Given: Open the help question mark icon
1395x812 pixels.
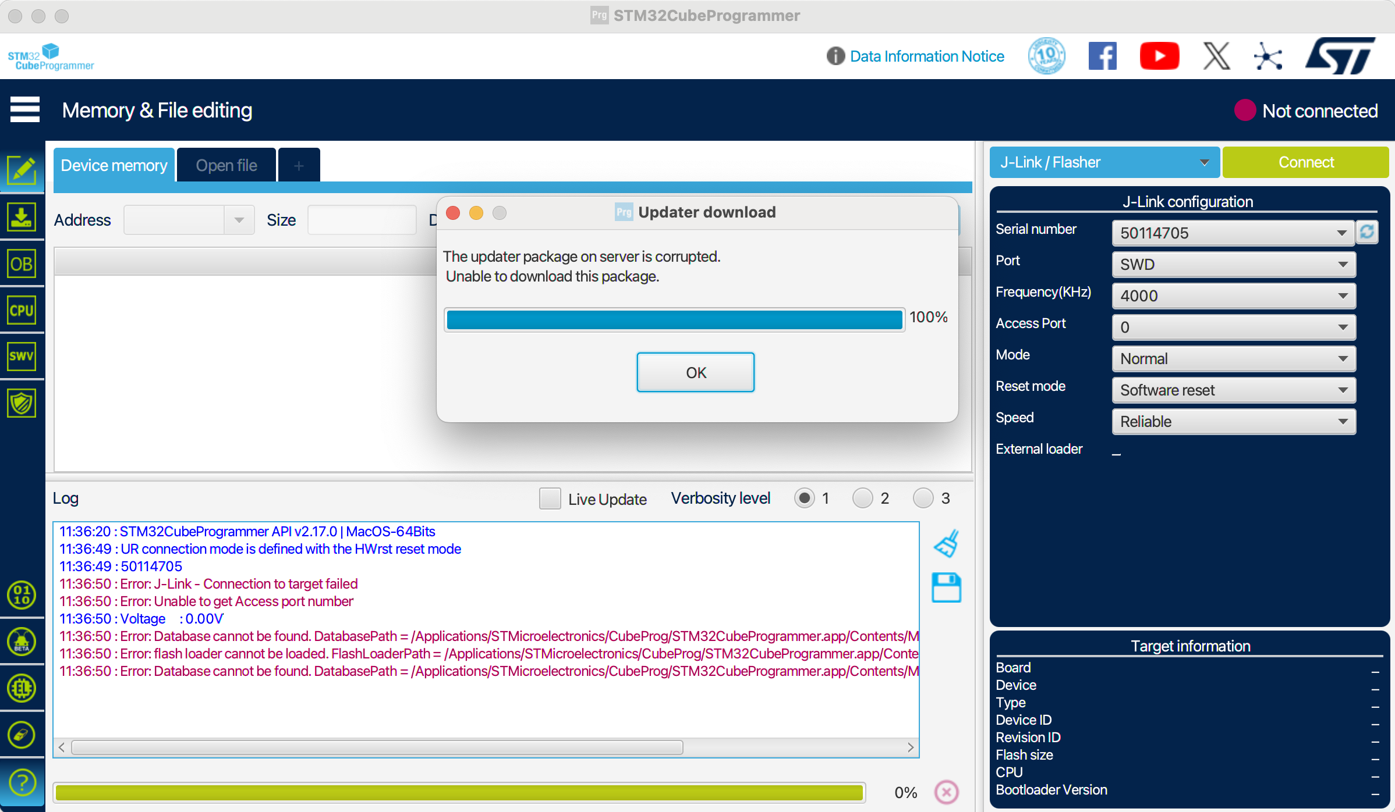Looking at the screenshot, I should point(22,782).
